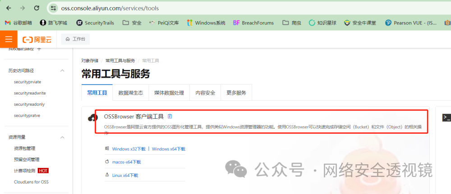Download macos-x64 OSSBrowser
This screenshot has width=451, height=194.
click(x=127, y=162)
